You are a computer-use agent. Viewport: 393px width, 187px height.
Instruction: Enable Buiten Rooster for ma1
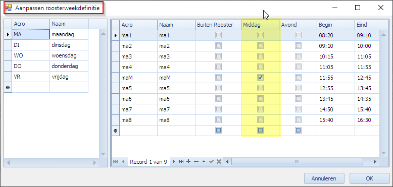point(219,35)
